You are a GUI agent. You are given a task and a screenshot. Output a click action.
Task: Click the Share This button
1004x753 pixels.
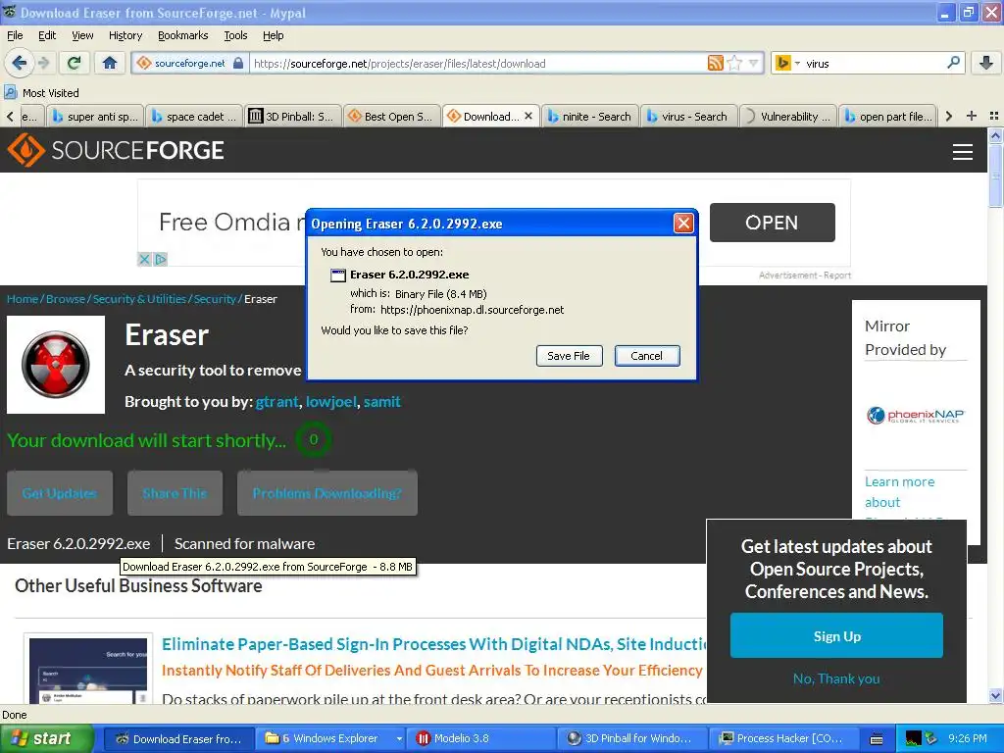point(175,493)
